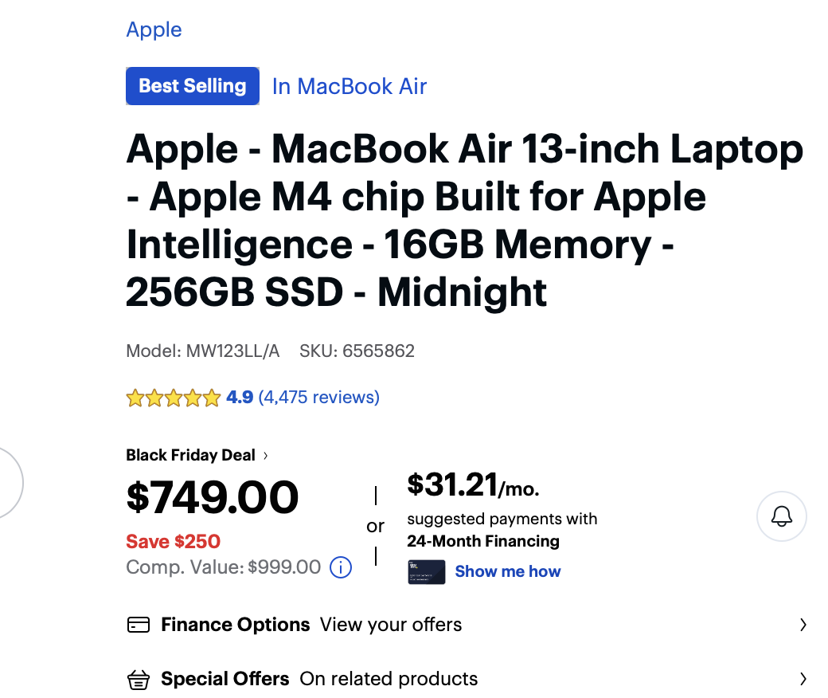The height and width of the screenshot is (698, 828).
Task: Expand the Special Offers chevron arrow
Action: tap(803, 680)
